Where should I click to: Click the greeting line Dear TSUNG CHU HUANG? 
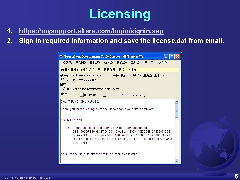click(80, 101)
